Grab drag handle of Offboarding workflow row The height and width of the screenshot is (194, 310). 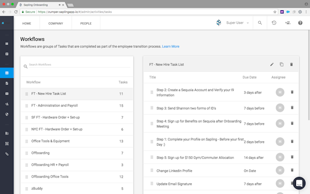pyautogui.click(x=26, y=153)
